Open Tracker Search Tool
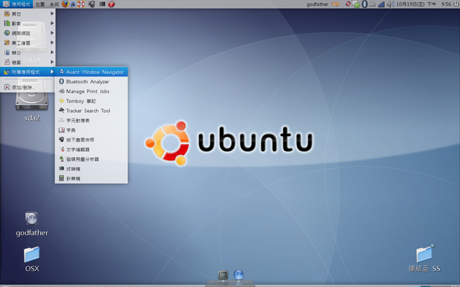The image size is (460, 287). (91, 110)
